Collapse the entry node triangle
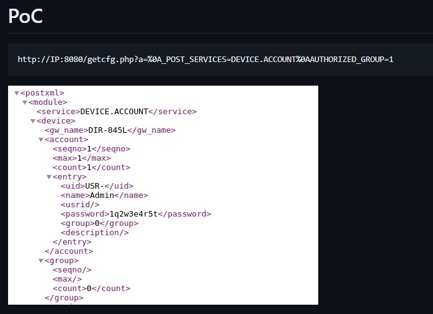This screenshot has height=314, width=433. 49,177
